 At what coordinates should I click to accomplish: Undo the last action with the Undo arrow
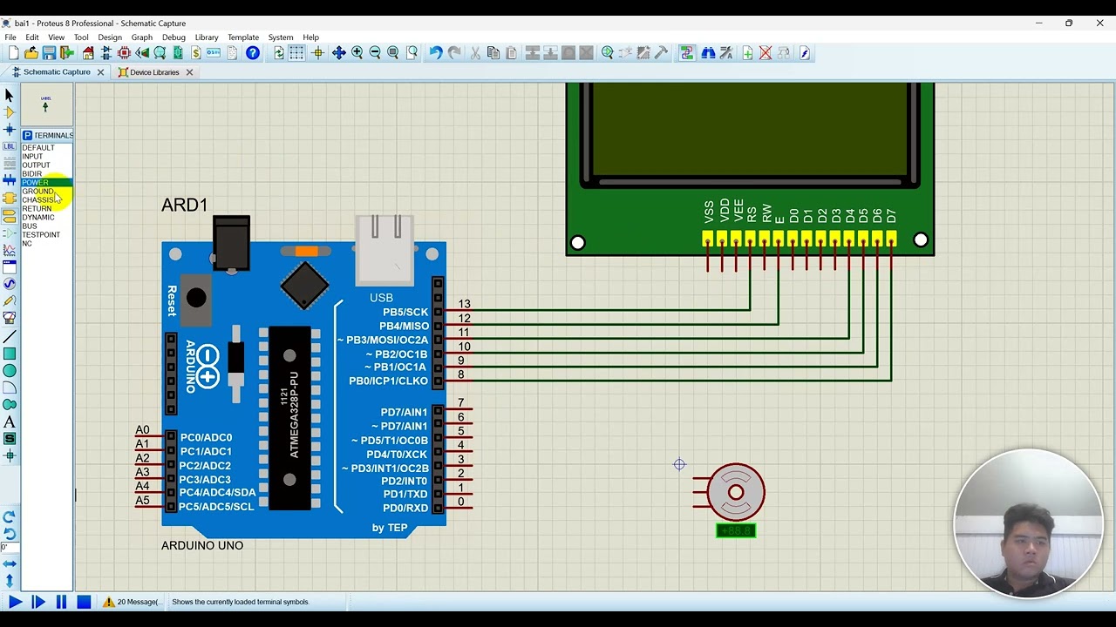436,53
